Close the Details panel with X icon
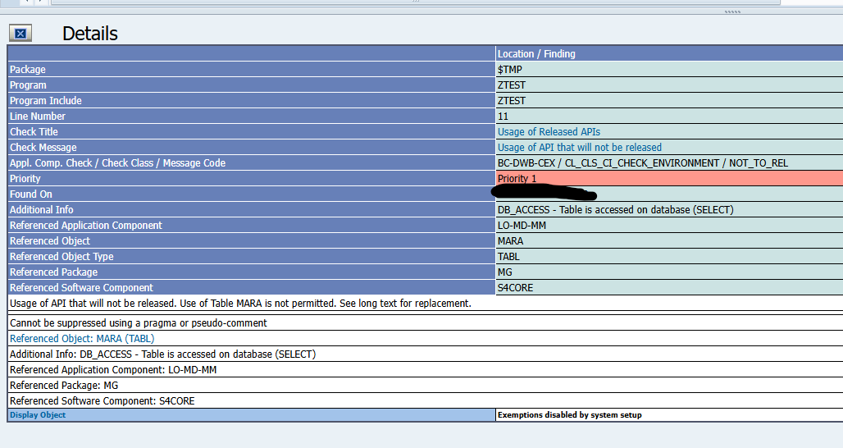The image size is (843, 448). [x=21, y=33]
